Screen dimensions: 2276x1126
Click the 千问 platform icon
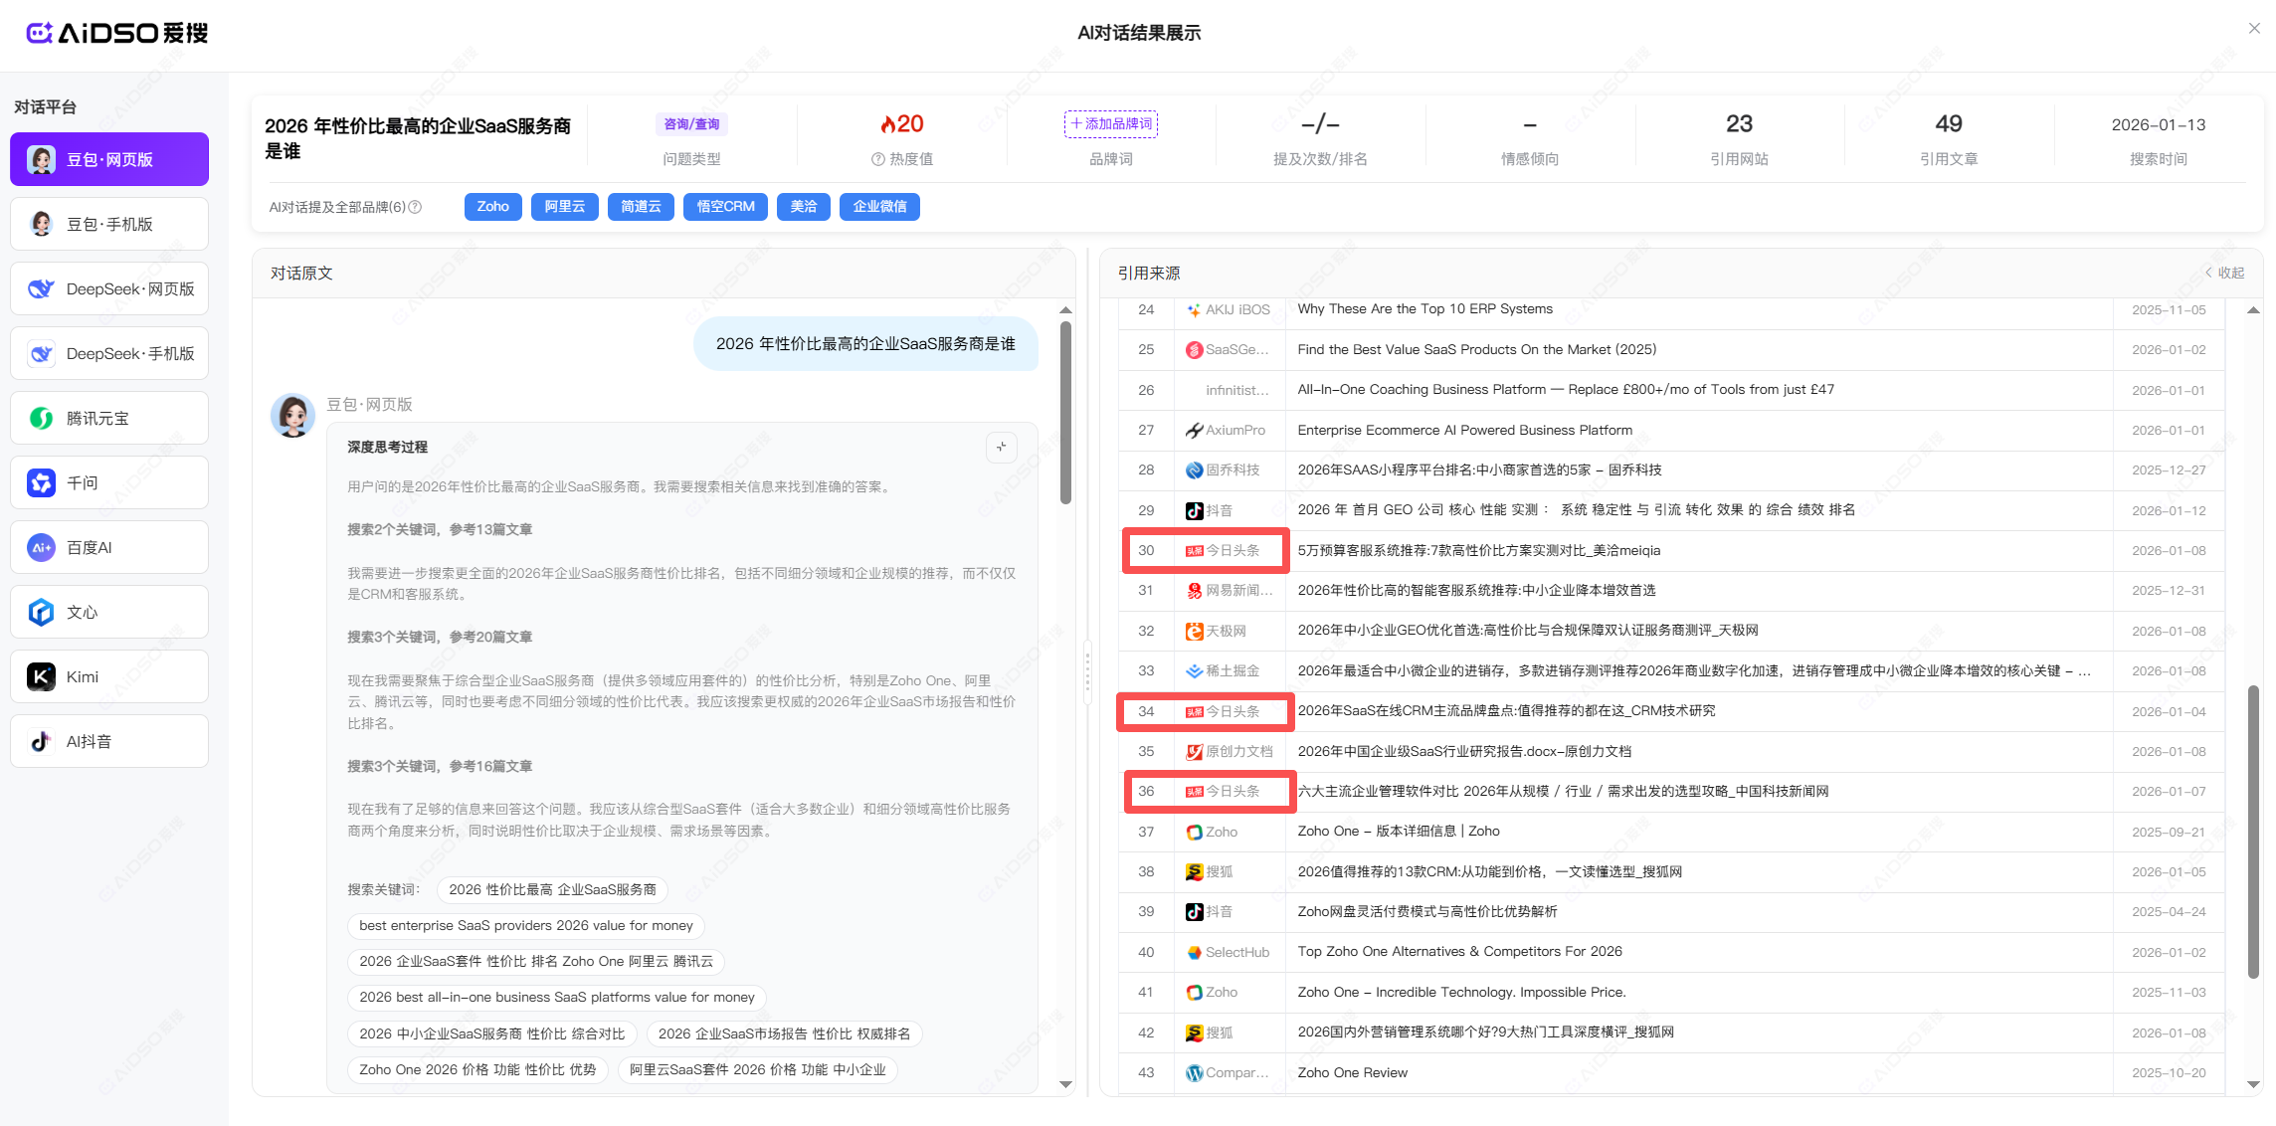[x=41, y=482]
